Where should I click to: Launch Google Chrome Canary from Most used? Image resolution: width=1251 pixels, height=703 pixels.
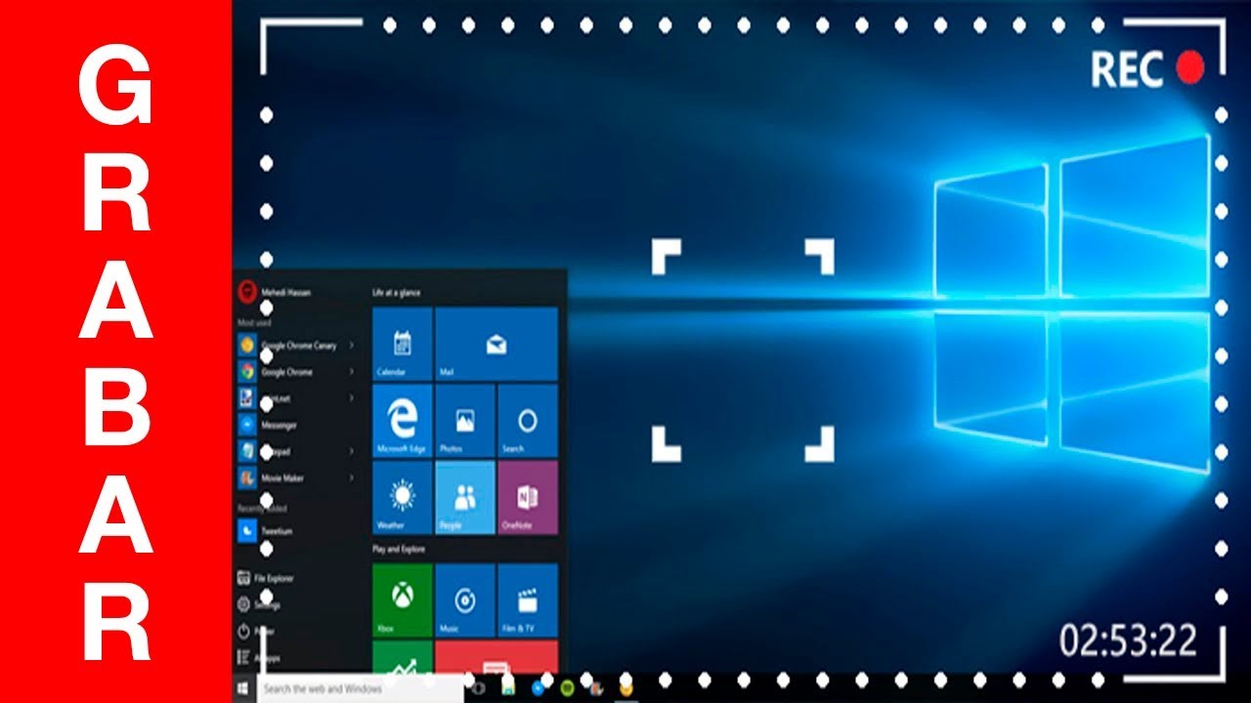tap(297, 345)
